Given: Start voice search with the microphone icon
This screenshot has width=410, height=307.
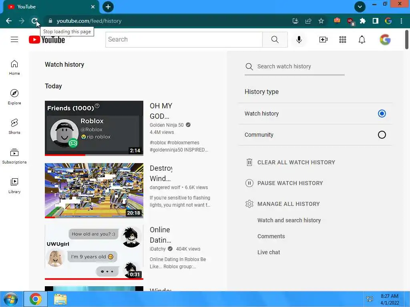Looking at the screenshot, I should click(299, 40).
